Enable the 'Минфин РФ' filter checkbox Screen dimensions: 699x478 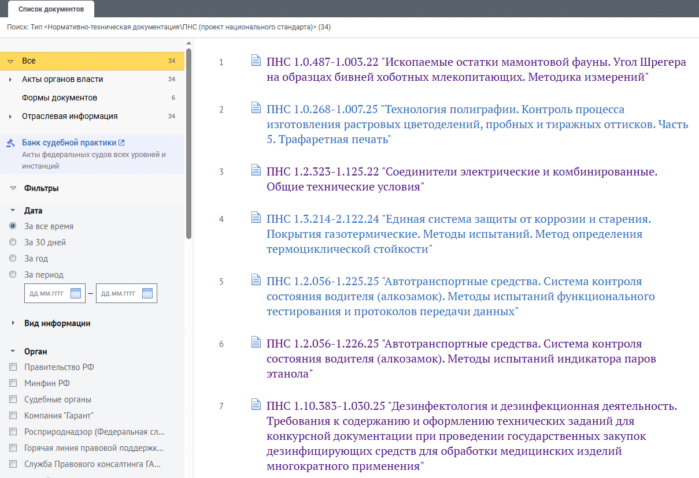[x=13, y=383]
